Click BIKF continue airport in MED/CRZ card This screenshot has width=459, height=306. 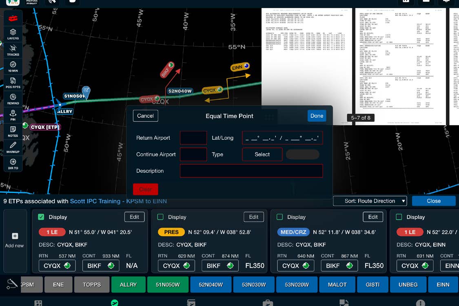pos(339,266)
